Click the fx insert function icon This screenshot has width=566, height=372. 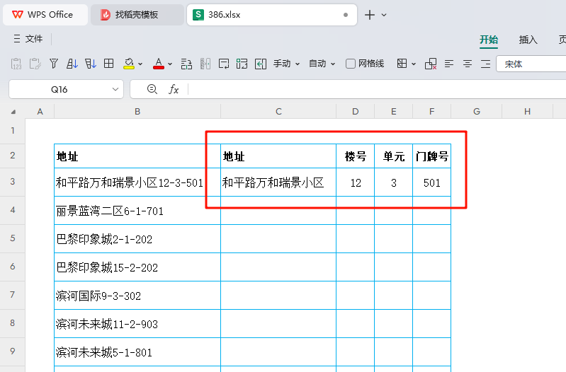pyautogui.click(x=174, y=89)
